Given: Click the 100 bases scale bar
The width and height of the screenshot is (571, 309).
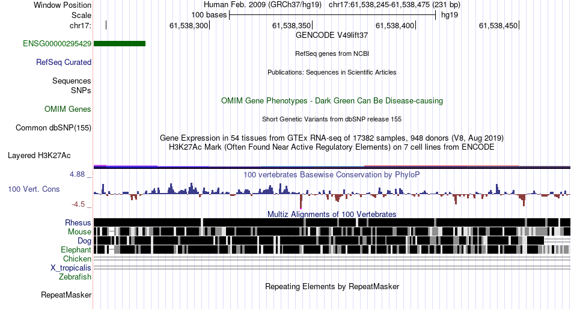Looking at the screenshot, I should [332, 15].
